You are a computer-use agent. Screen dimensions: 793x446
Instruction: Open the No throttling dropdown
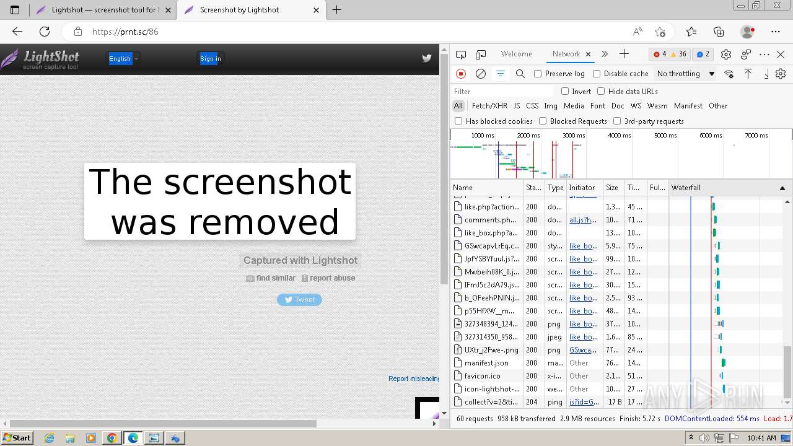coord(686,74)
